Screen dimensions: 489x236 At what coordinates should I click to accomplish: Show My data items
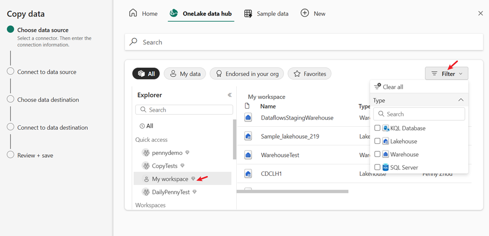tap(185, 74)
